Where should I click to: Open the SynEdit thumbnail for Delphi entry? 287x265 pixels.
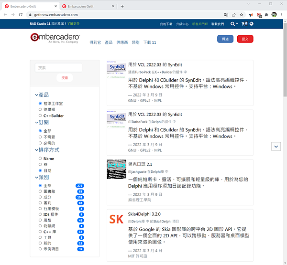[116, 119]
